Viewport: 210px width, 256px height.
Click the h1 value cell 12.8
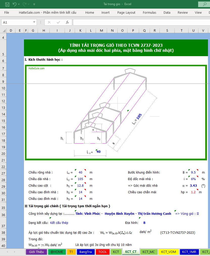click(x=81, y=186)
